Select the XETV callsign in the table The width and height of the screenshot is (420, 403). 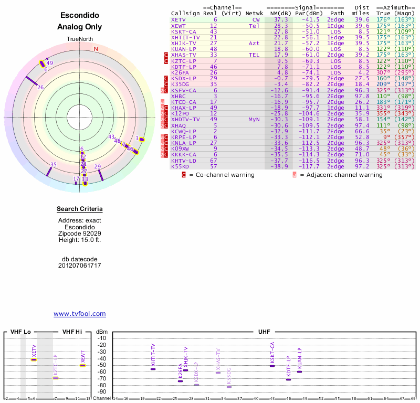click(178, 20)
